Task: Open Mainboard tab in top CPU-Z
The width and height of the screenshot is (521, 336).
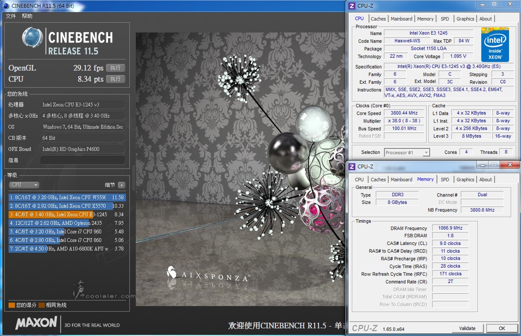Action: [x=401, y=19]
